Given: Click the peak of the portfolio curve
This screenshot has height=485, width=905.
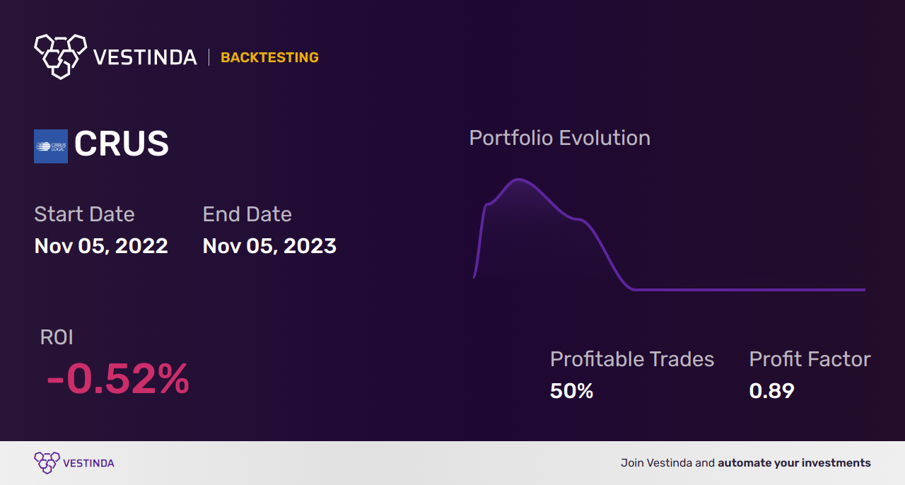Looking at the screenshot, I should [518, 180].
